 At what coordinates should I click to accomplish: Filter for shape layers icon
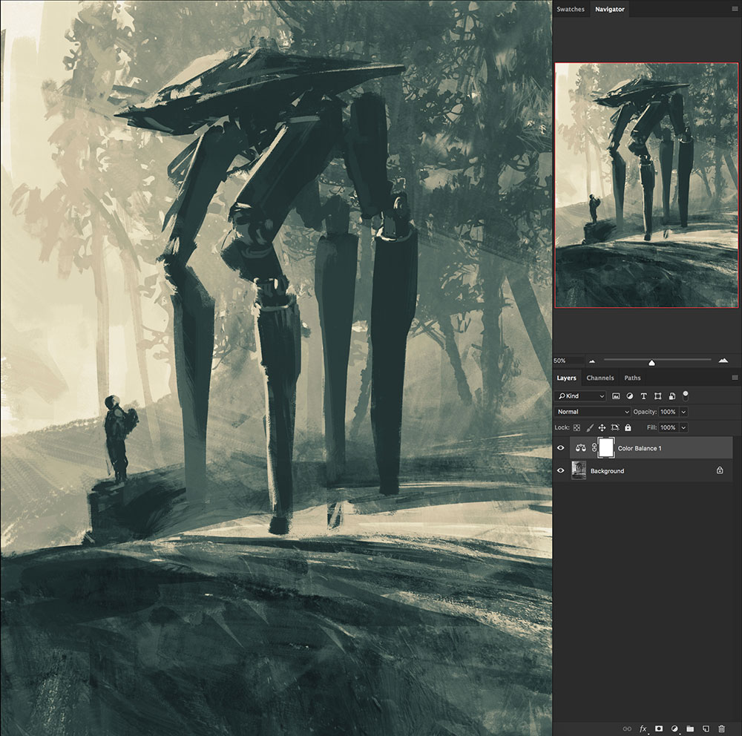657,396
